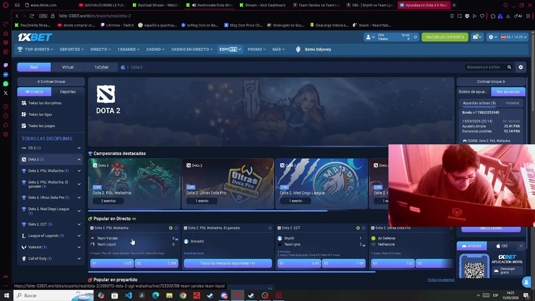Screen dimensions: 535x301
Task: Click the Windows Start button
Action: tap(6, 296)
